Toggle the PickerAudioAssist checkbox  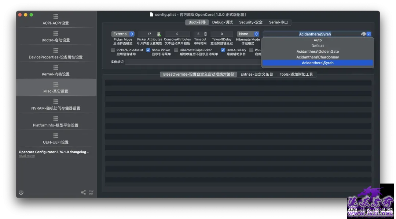(x=113, y=50)
